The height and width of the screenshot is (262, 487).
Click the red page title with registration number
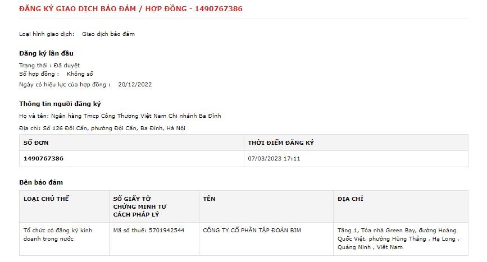(x=131, y=9)
